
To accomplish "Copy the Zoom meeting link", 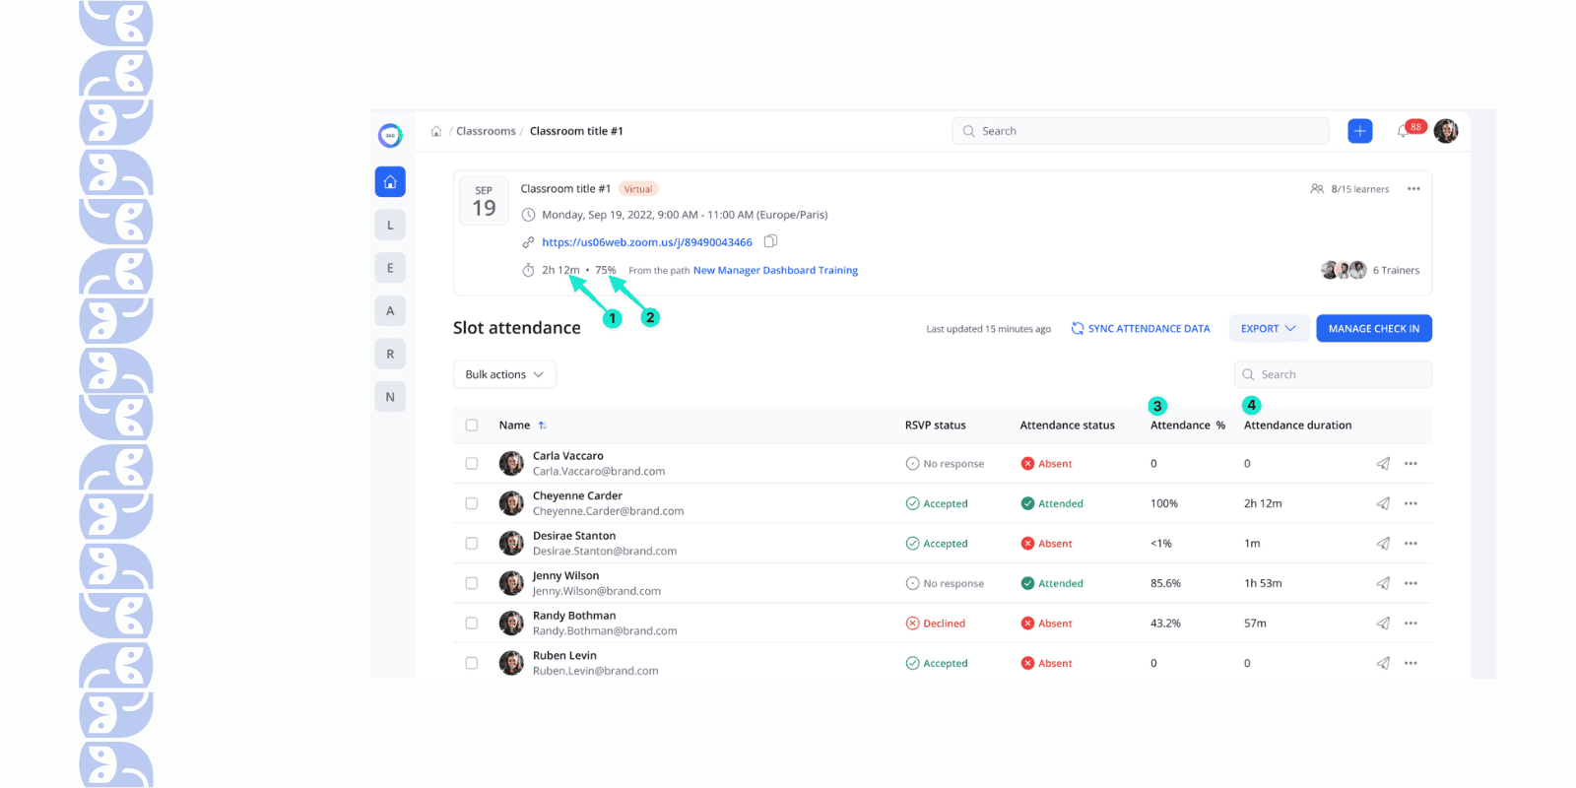I will click(771, 241).
